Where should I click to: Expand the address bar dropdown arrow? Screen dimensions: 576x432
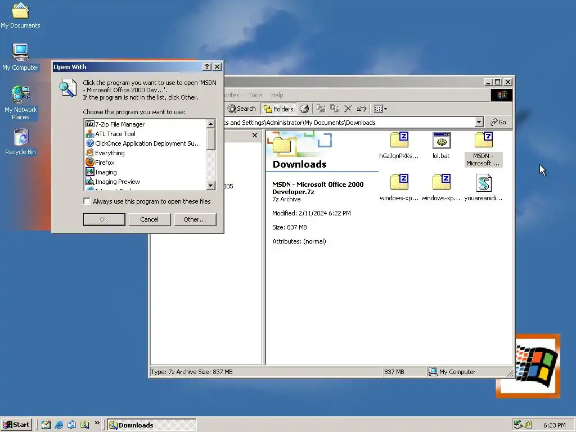(479, 122)
